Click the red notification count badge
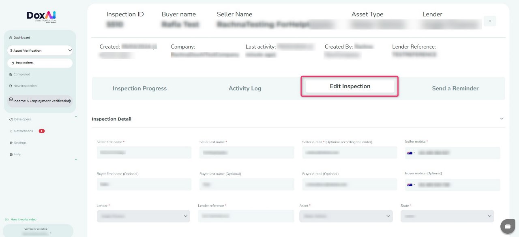The width and height of the screenshot is (519, 237). (42, 131)
